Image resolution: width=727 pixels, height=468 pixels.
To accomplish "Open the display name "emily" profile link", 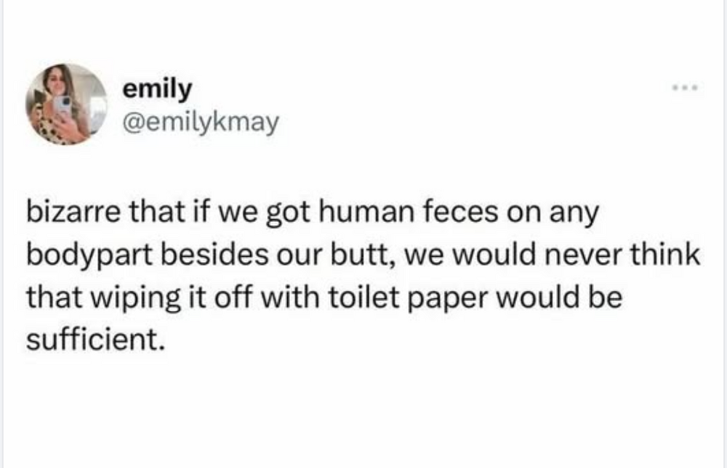I will click(157, 89).
